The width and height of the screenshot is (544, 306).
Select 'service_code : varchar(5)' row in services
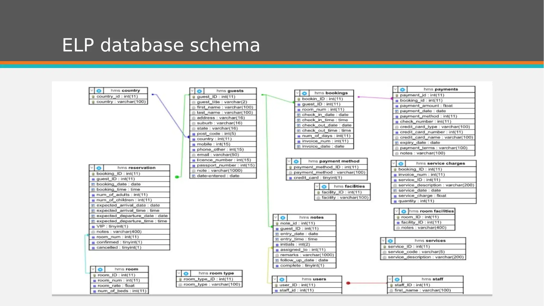click(x=423, y=252)
